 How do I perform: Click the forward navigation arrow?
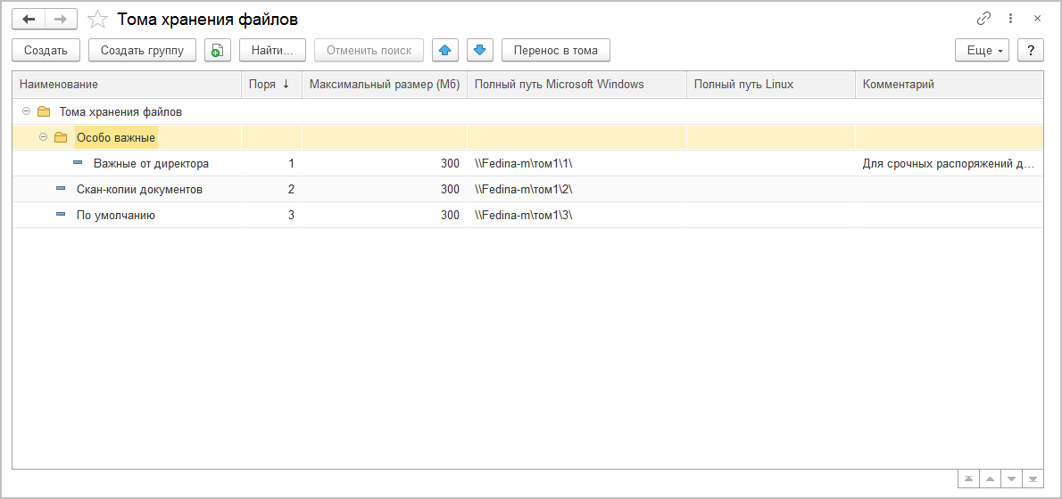[61, 19]
